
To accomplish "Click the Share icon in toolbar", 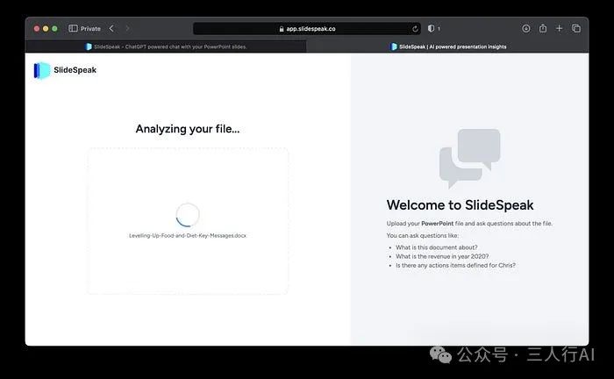I will tap(543, 28).
